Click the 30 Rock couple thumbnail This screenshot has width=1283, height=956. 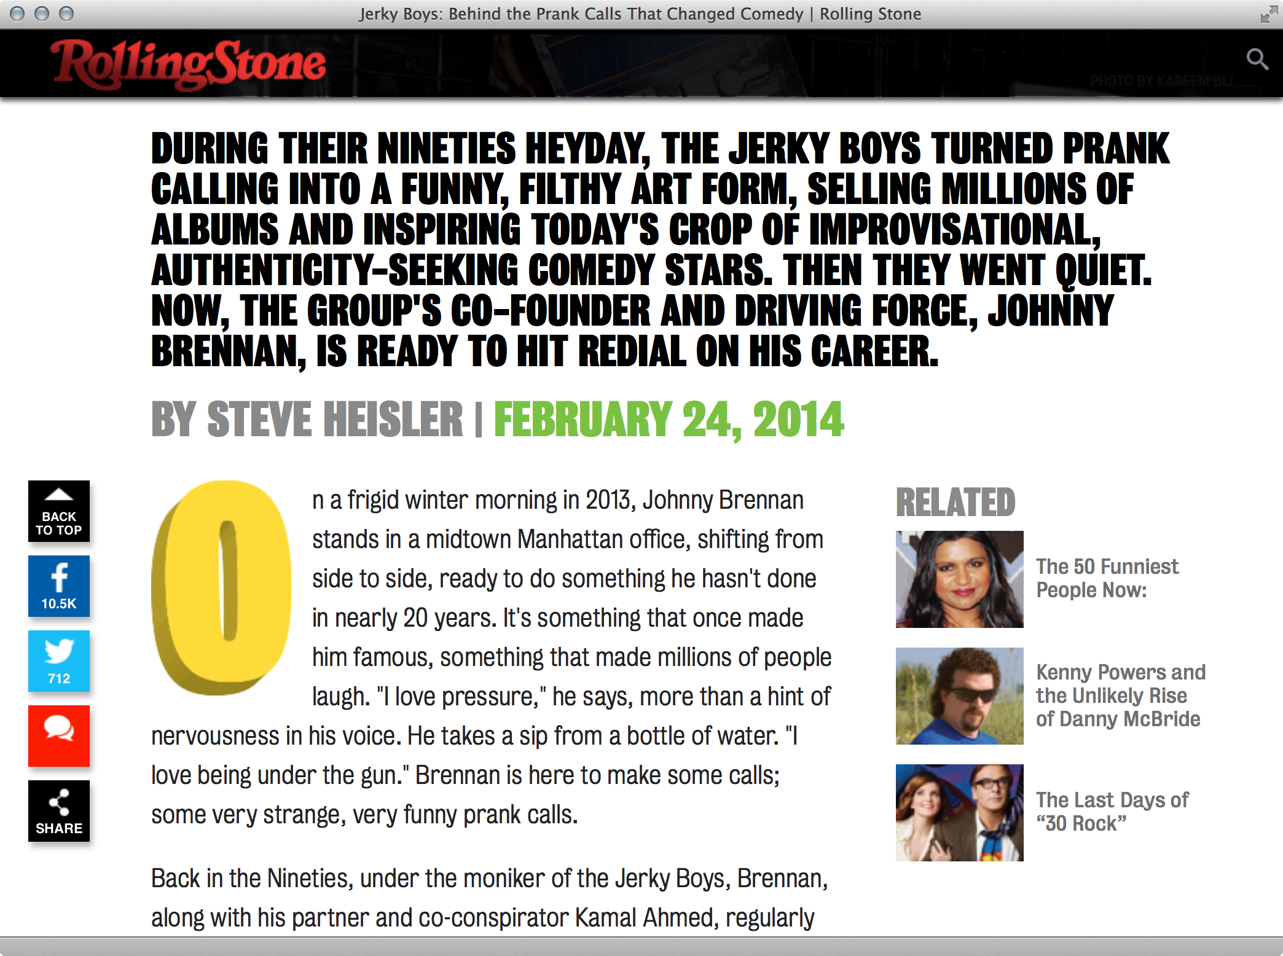pos(959,813)
